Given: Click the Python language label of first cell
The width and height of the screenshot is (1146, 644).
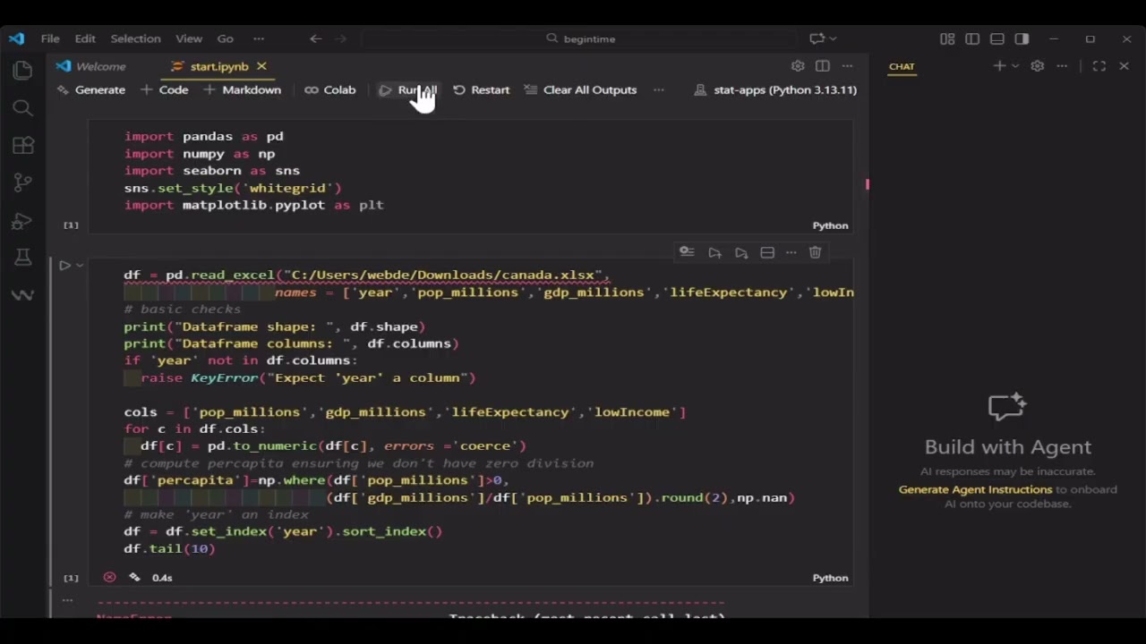Looking at the screenshot, I should (830, 226).
